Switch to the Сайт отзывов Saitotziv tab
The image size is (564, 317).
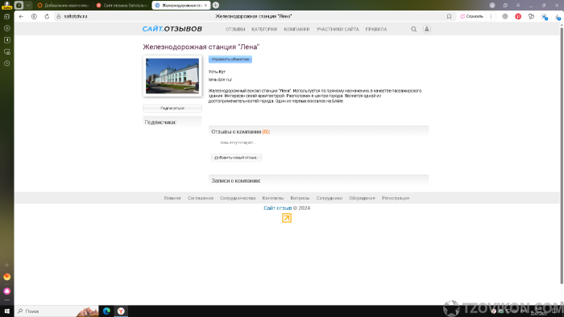(122, 6)
